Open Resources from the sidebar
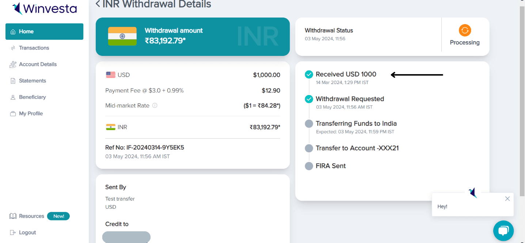 pos(31,216)
